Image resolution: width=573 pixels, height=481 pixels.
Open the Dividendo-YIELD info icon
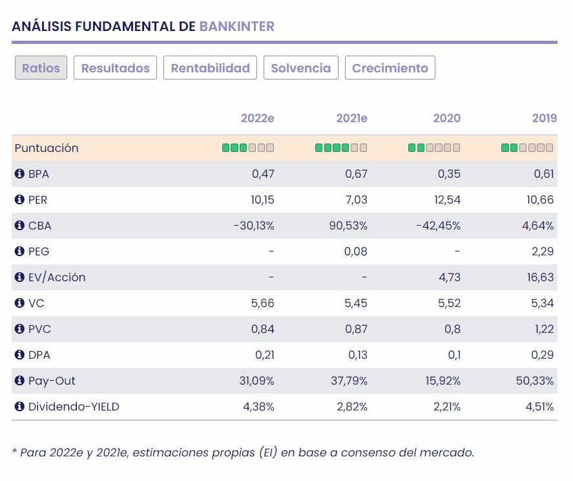pos(19,407)
